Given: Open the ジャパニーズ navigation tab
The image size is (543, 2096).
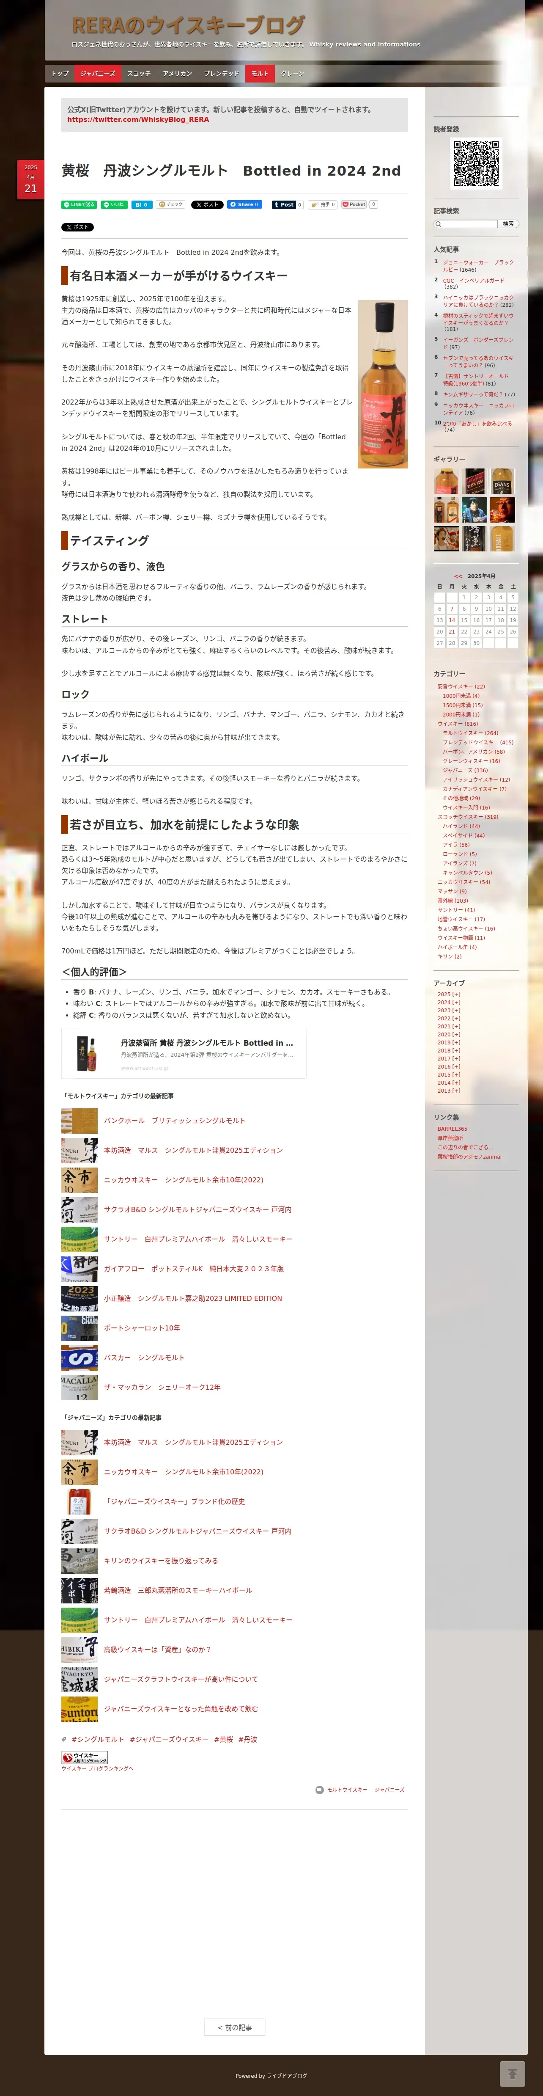Looking at the screenshot, I should [x=98, y=73].
